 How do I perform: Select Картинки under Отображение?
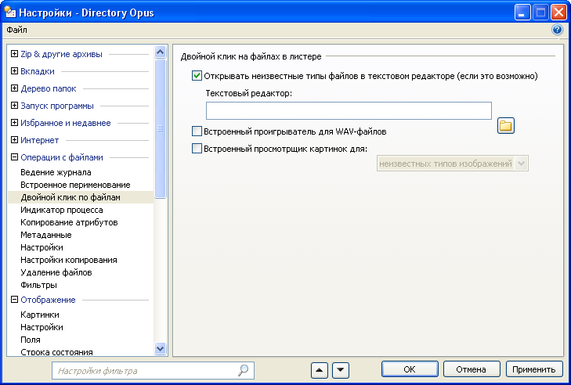tap(40, 315)
